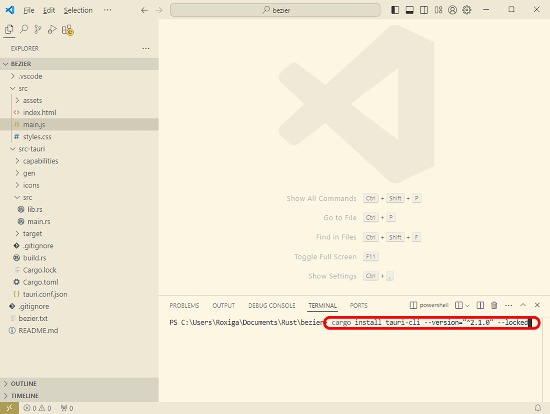Viewport: 550px width, 414px height.
Task: Switch to the OUTPUT panel tab
Action: [224, 305]
